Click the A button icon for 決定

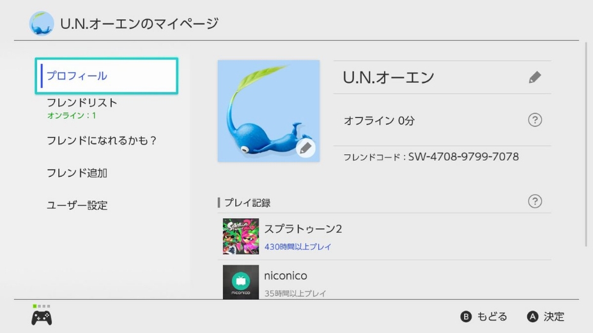[532, 316]
